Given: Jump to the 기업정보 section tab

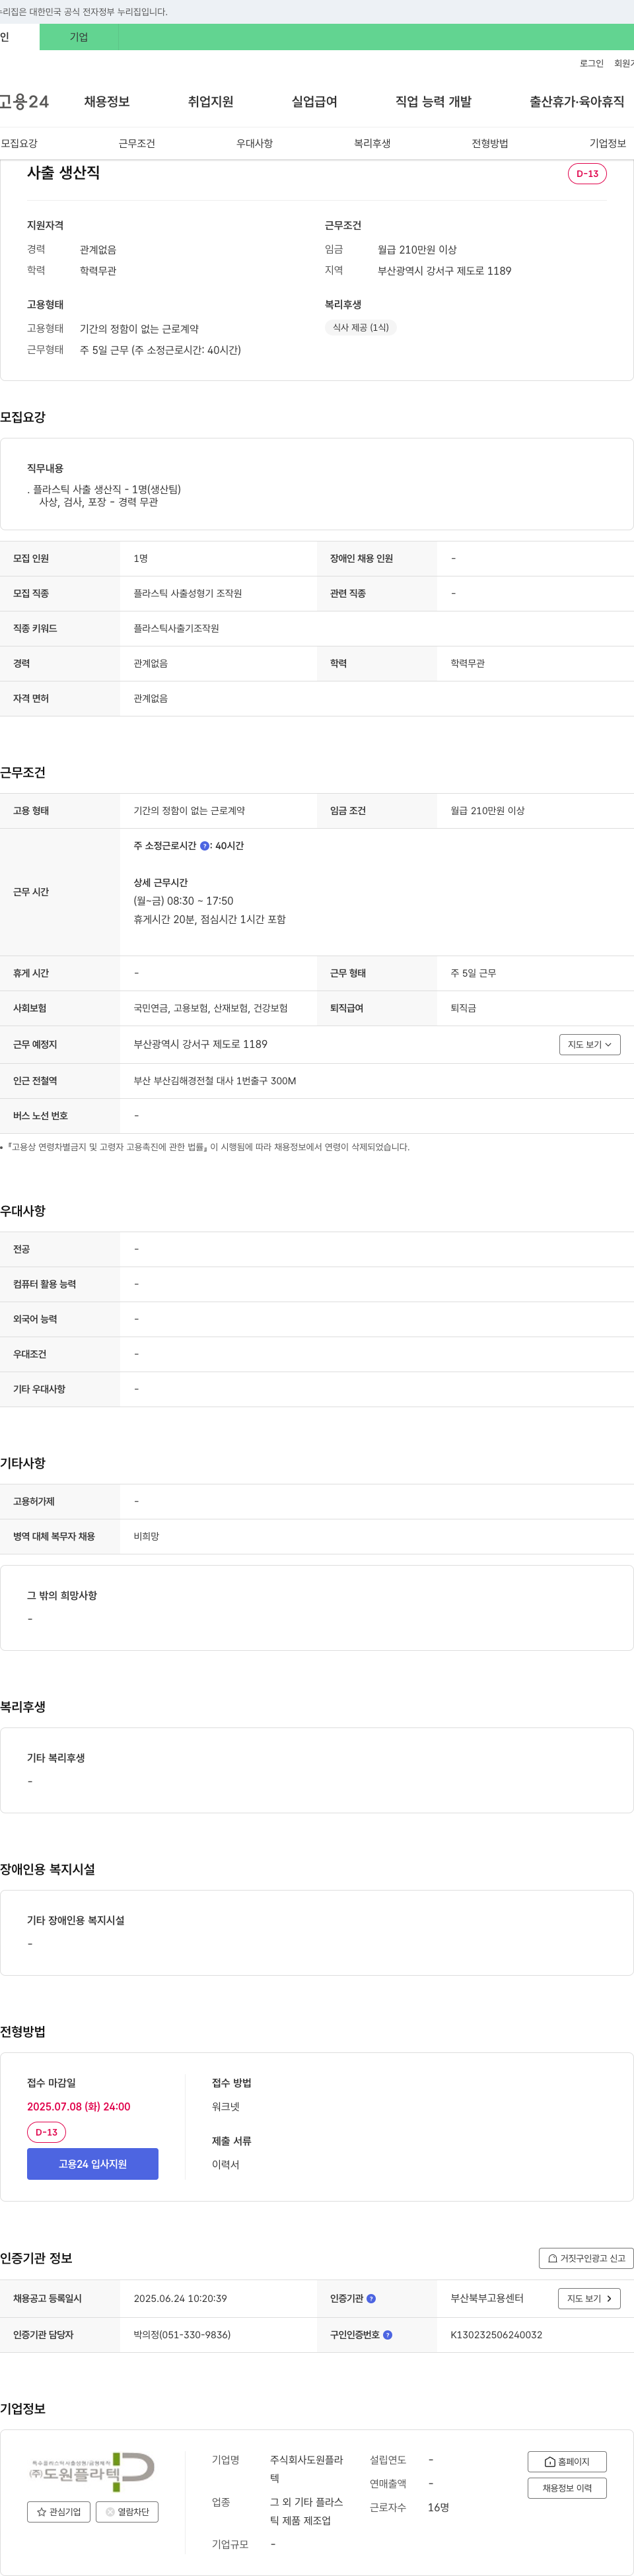Looking at the screenshot, I should pos(608,144).
